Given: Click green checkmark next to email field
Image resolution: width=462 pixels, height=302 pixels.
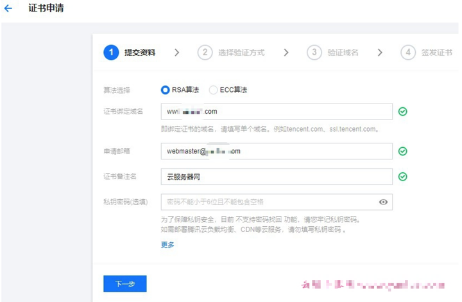Looking at the screenshot, I should click(x=402, y=152).
